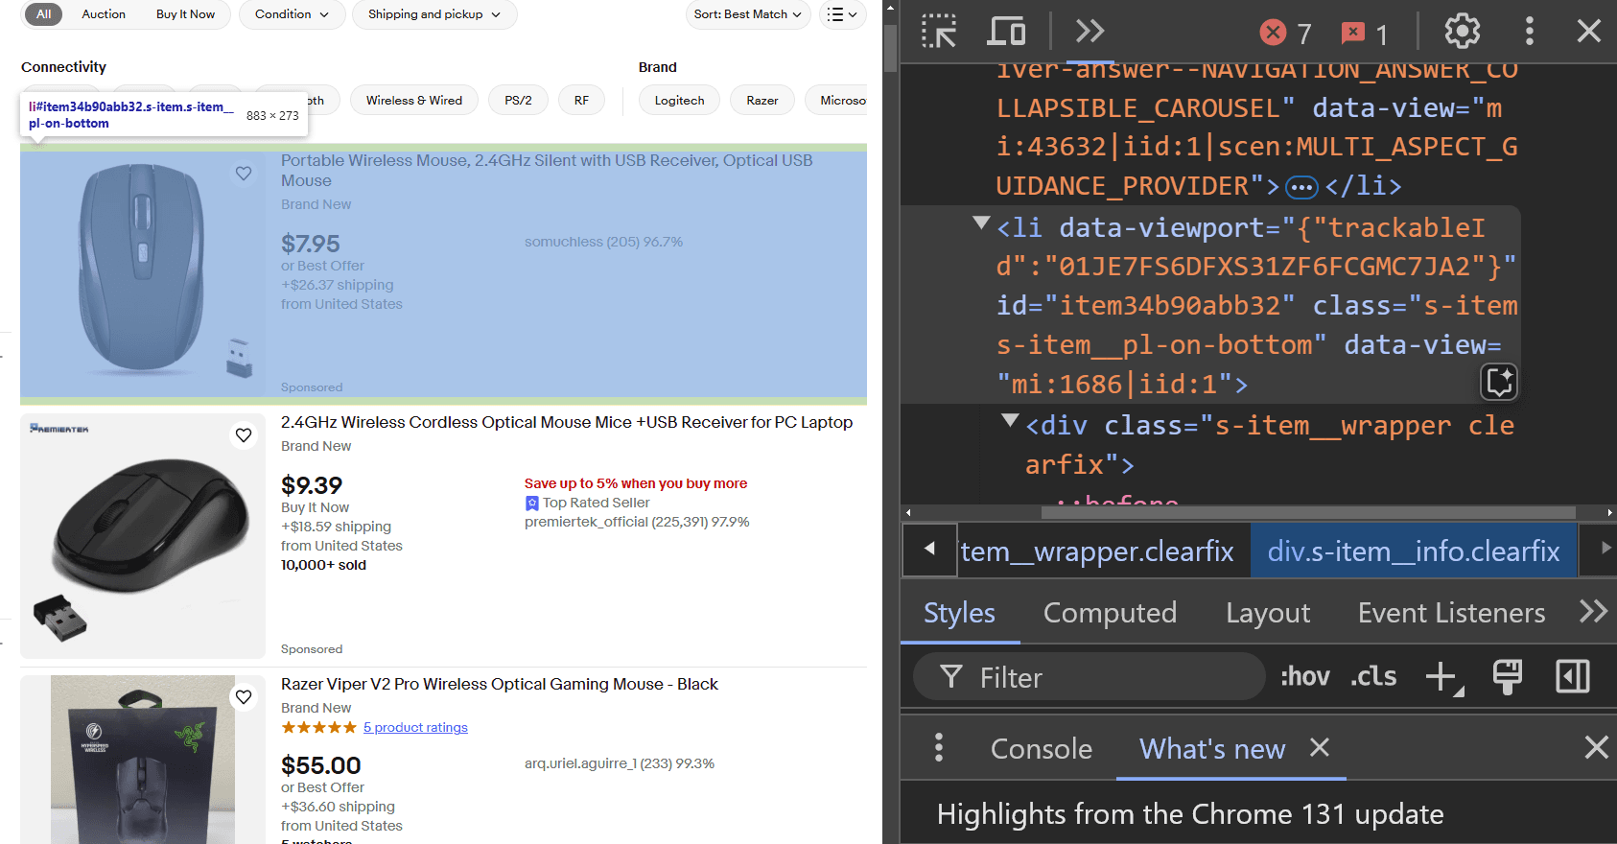Viewport: 1617px width, 844px height.
Task: Open the 5 product ratings link
Action: click(415, 727)
